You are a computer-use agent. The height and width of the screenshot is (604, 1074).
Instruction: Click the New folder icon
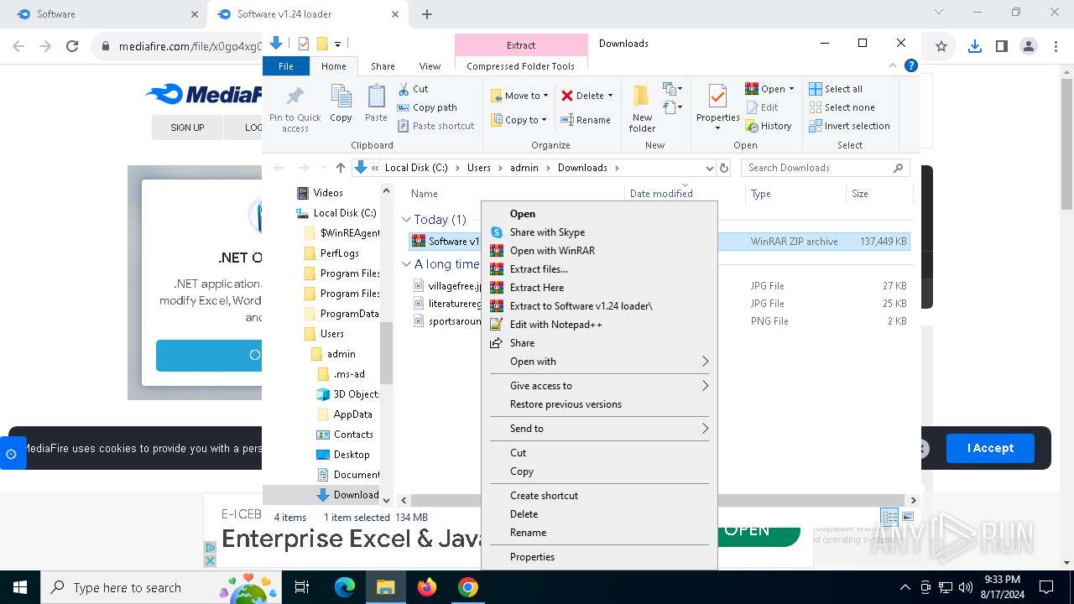click(x=642, y=97)
